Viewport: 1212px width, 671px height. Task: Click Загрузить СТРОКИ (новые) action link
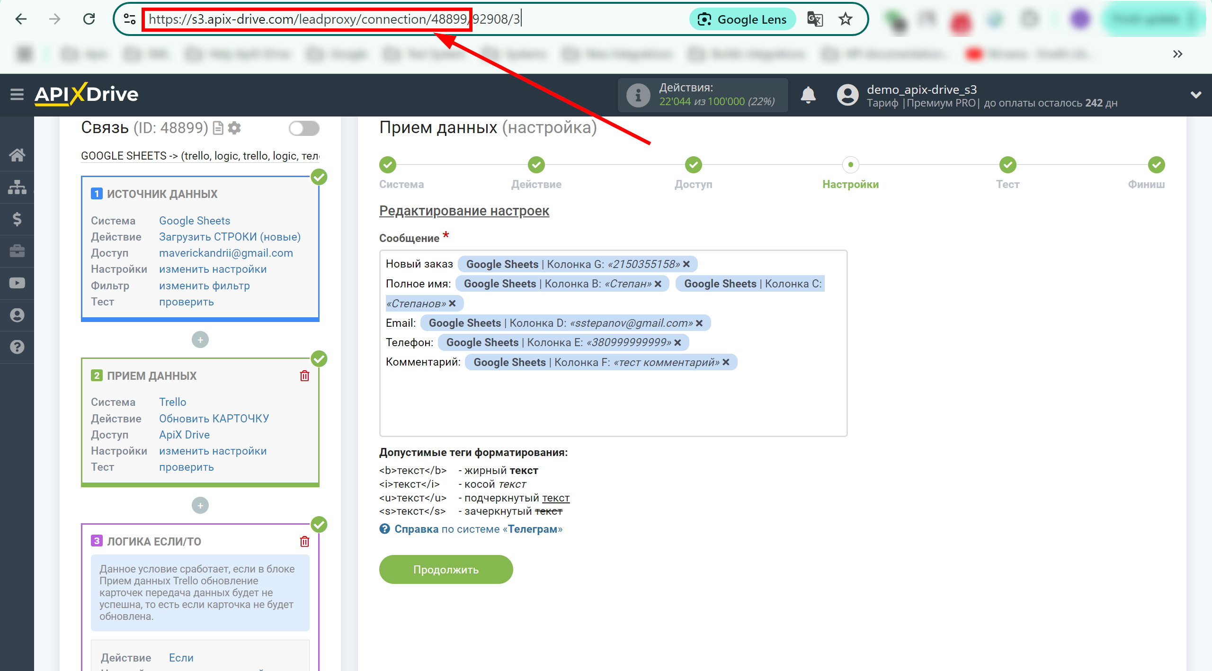(230, 237)
